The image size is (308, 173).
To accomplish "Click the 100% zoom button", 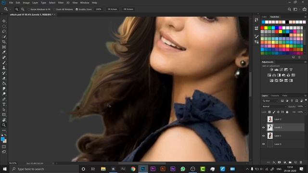I will 99,9.
